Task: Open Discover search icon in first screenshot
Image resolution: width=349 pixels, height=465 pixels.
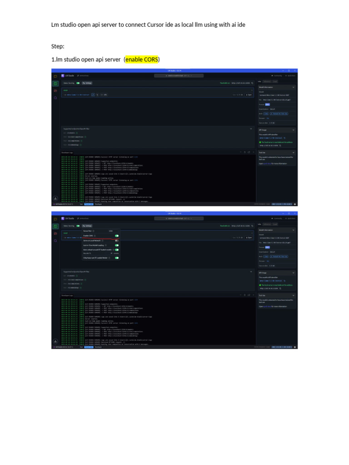Action: [x=55, y=98]
